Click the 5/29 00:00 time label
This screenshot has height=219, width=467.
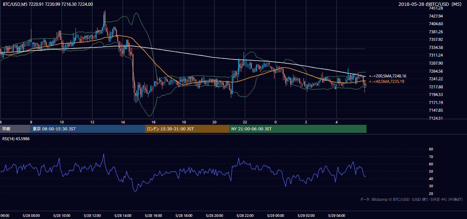click(276, 216)
